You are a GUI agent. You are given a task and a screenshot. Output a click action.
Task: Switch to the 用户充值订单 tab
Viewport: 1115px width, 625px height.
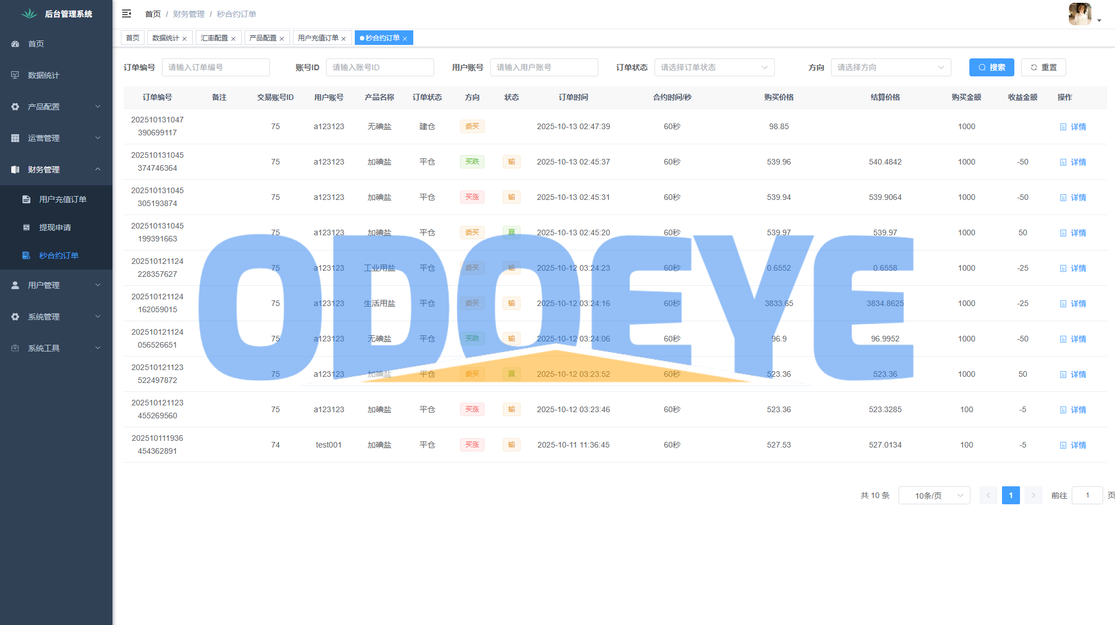tap(318, 38)
